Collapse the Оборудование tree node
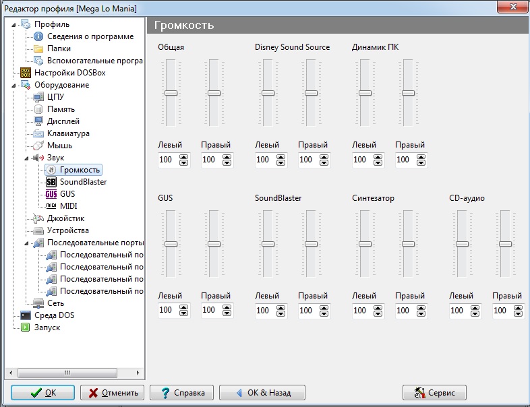The image size is (530, 407). [x=13, y=86]
